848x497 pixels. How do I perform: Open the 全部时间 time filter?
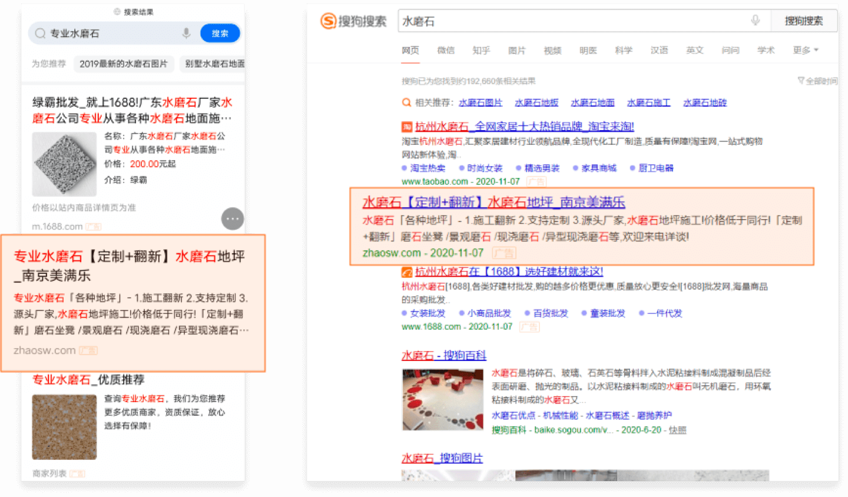(817, 81)
